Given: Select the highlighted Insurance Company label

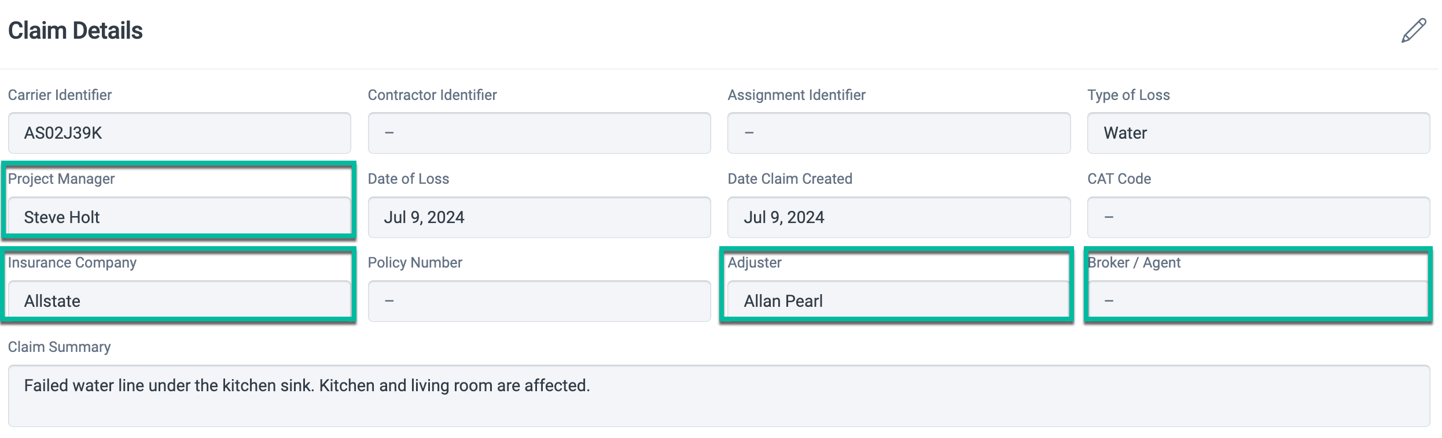Looking at the screenshot, I should (x=72, y=262).
